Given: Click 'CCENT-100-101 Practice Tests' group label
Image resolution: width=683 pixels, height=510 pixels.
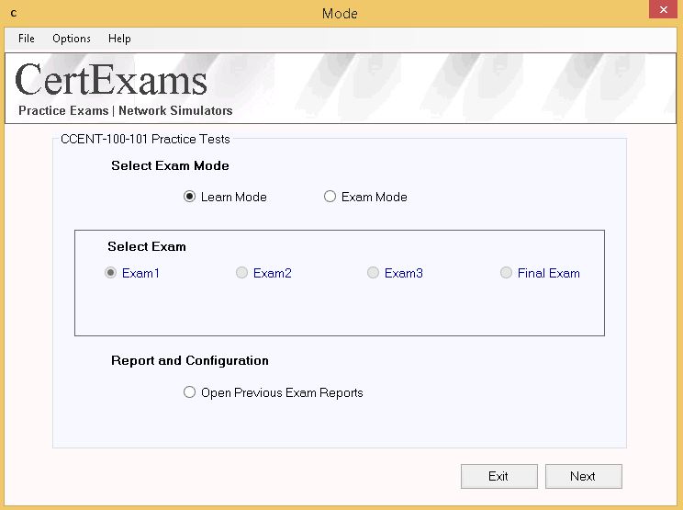Looking at the screenshot, I should tap(145, 139).
